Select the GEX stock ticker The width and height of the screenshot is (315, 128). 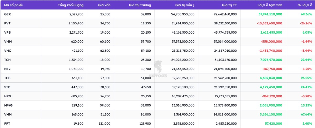[x=8, y=14]
